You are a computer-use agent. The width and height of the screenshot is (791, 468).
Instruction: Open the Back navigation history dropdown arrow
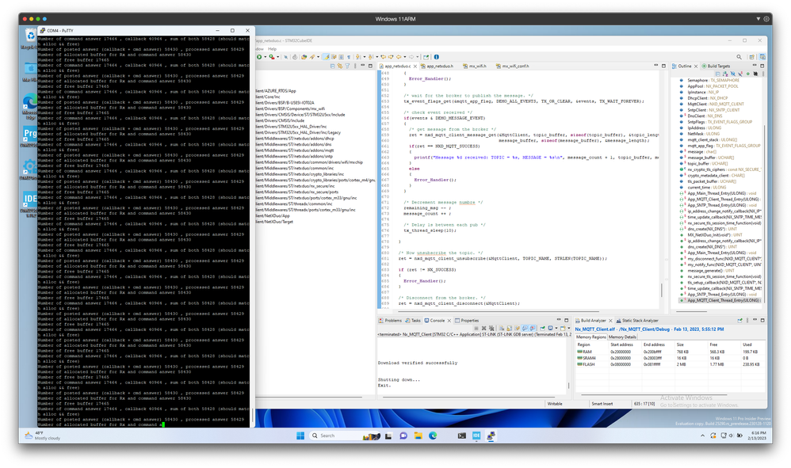click(x=404, y=57)
